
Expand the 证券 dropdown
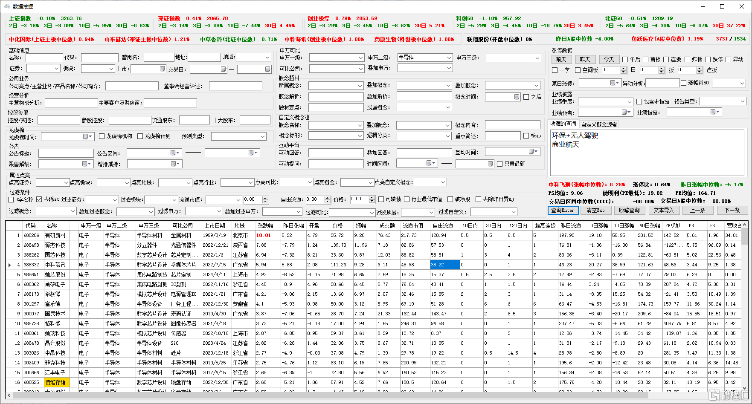click(x=56, y=68)
